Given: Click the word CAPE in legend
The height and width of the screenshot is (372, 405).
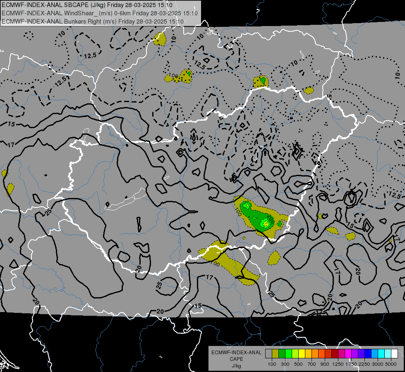Looking at the screenshot, I should 236,359.
